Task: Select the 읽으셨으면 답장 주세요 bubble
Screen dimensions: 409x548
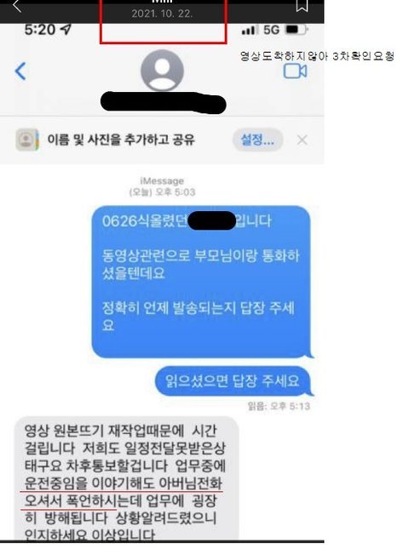Action: pos(233,381)
